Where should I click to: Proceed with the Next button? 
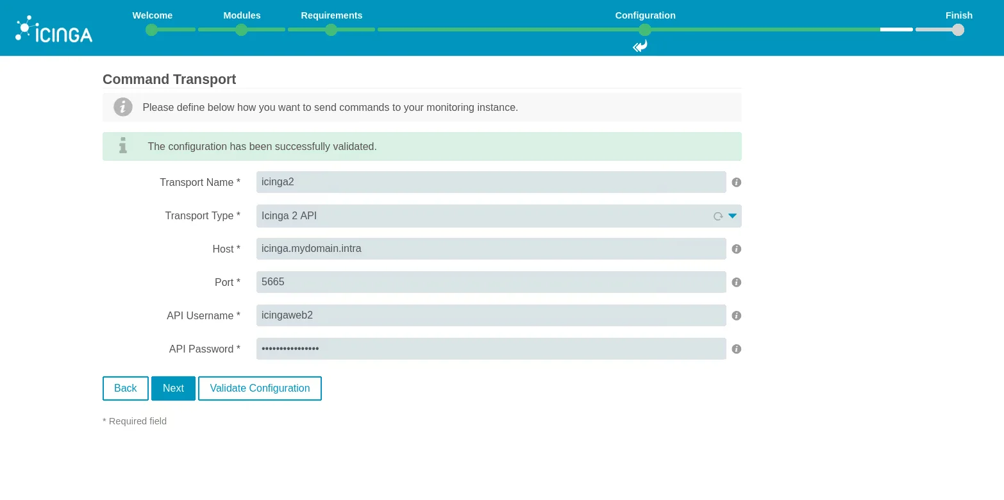(173, 388)
